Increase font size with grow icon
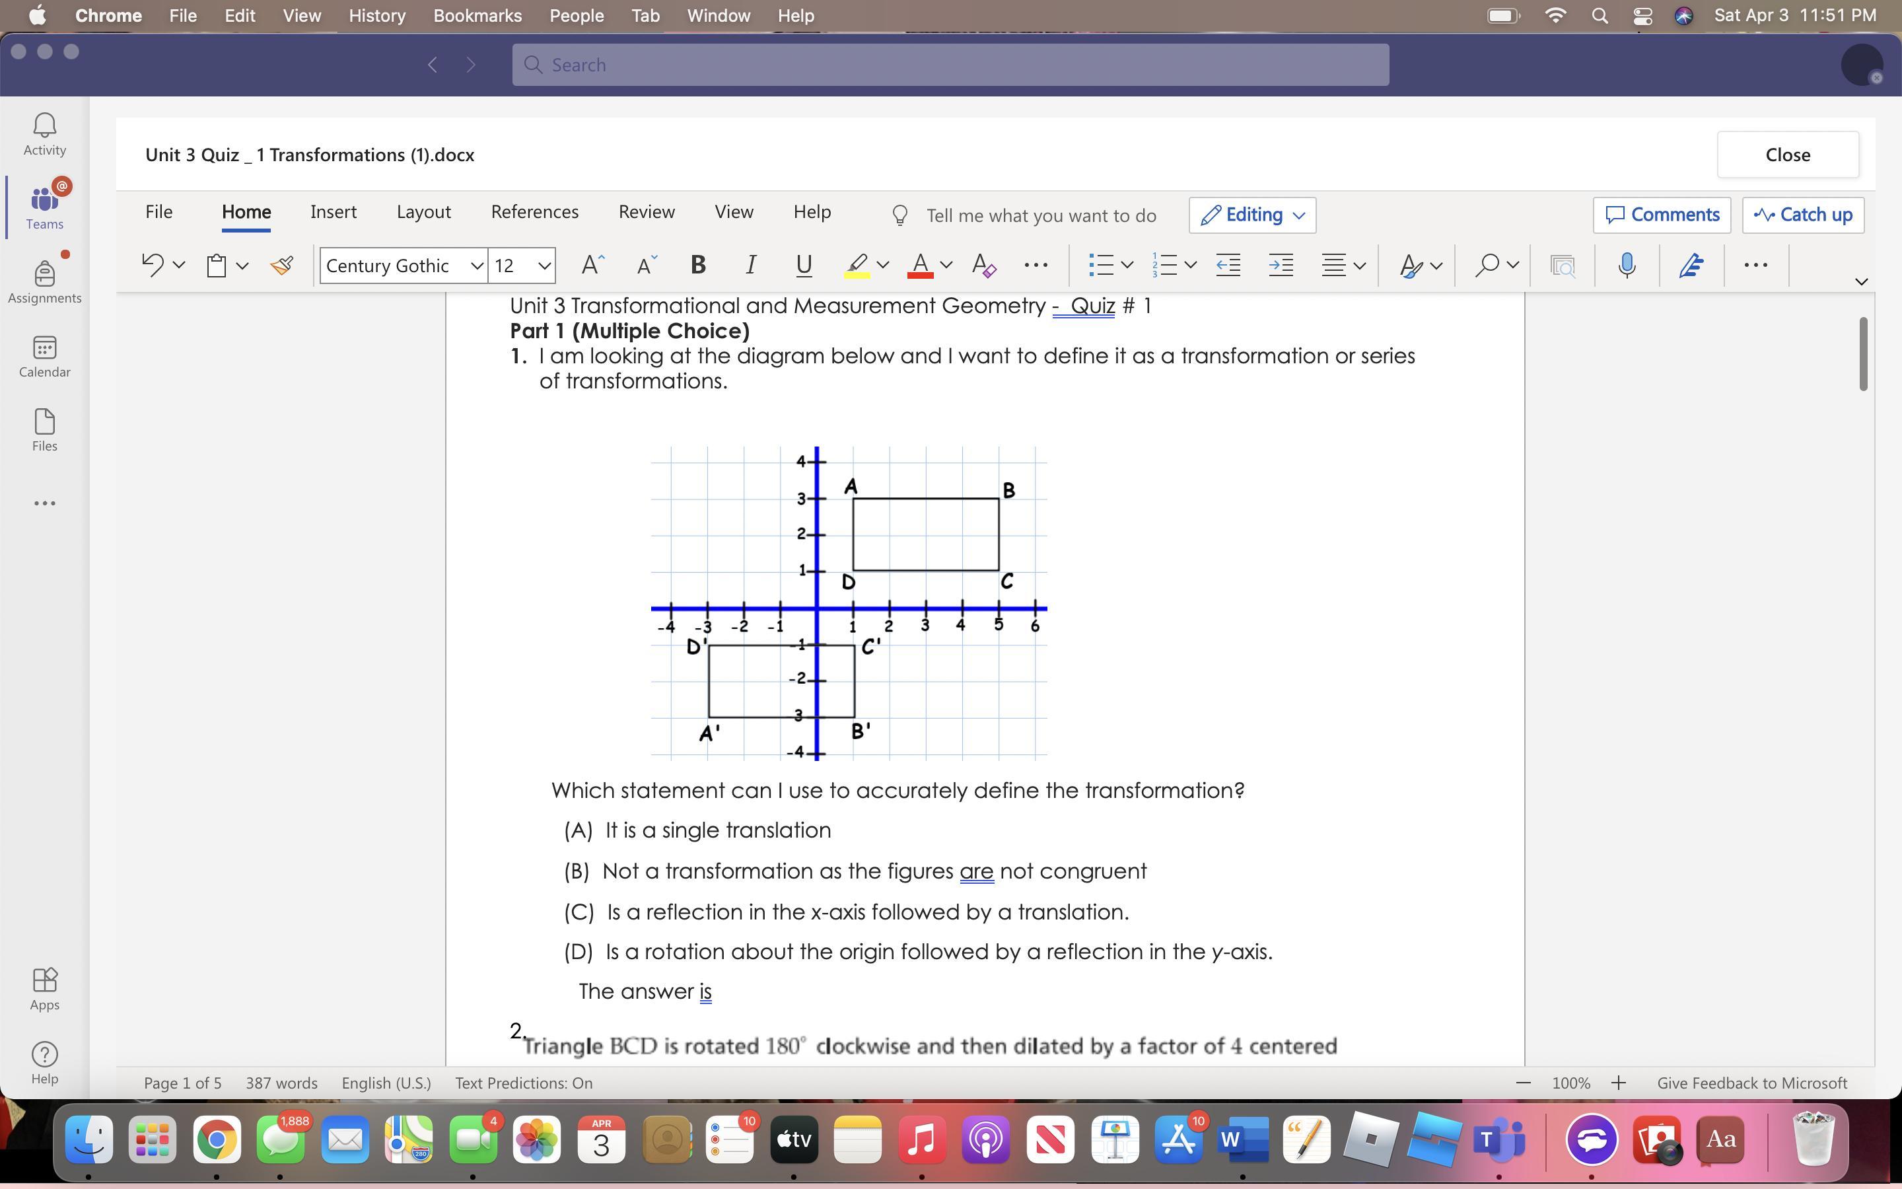This screenshot has width=1902, height=1189. point(592,266)
